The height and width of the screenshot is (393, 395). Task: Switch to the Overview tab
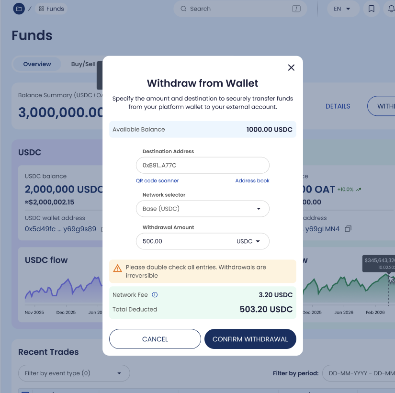pos(37,64)
